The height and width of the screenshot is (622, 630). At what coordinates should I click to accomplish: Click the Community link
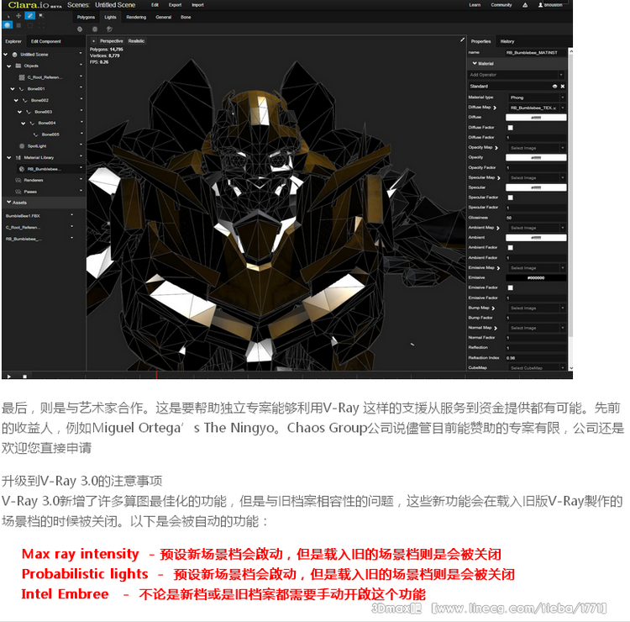pos(501,5)
